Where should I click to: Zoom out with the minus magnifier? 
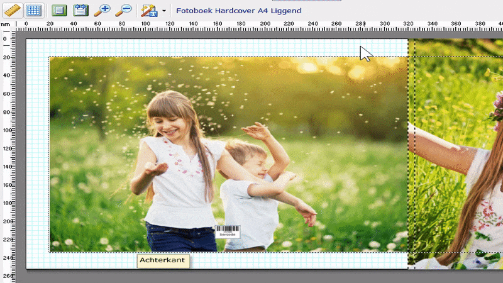(x=123, y=10)
